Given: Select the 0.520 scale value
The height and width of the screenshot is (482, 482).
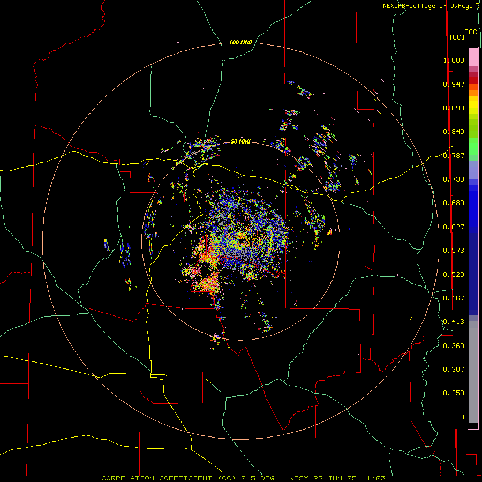Looking at the screenshot, I should [454, 275].
